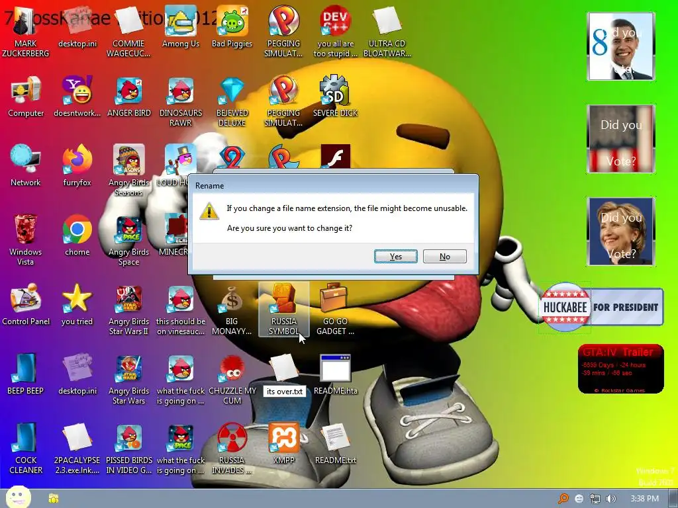Select the SEVERE DICK gear icon
Screen dimensions: 678x508
(335, 97)
